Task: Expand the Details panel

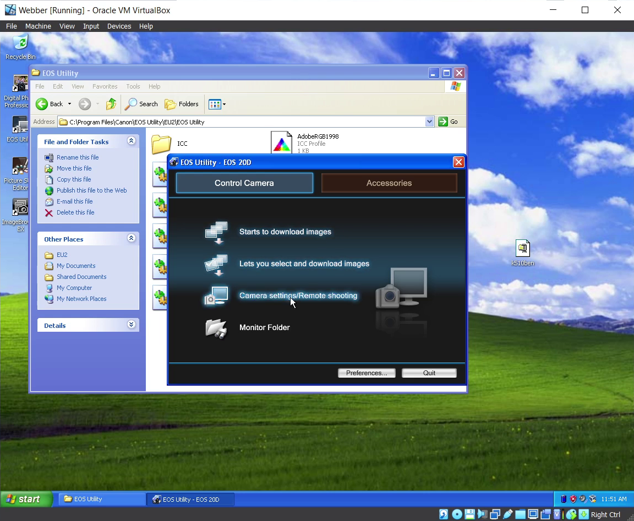Action: 131,325
